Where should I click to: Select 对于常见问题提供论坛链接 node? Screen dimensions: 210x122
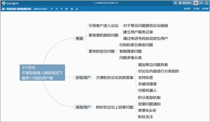pos(145,26)
